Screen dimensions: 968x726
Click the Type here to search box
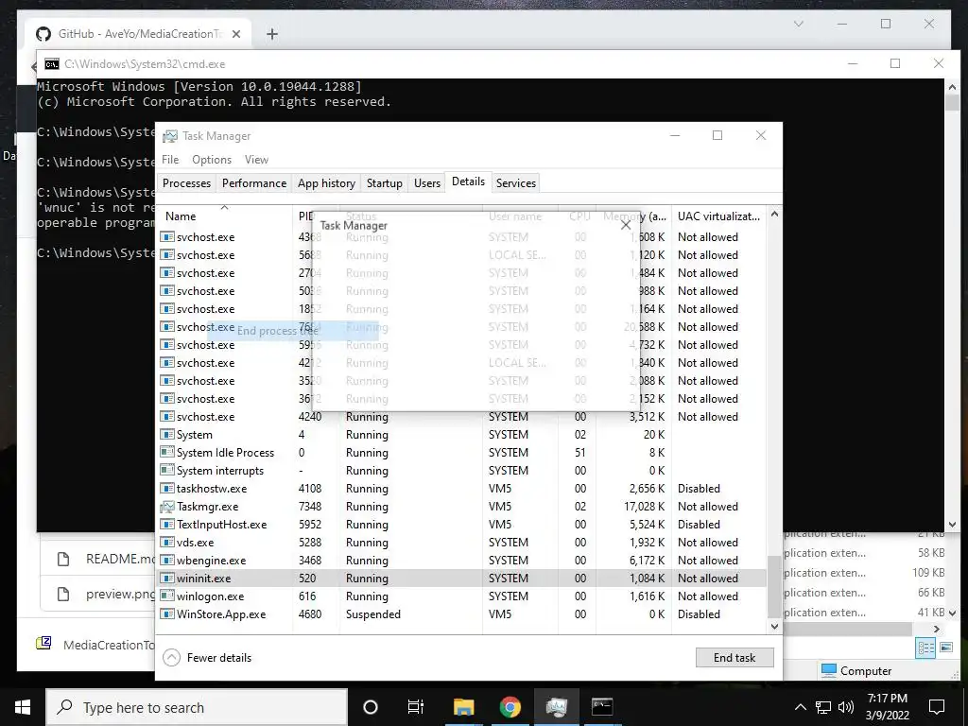(197, 707)
